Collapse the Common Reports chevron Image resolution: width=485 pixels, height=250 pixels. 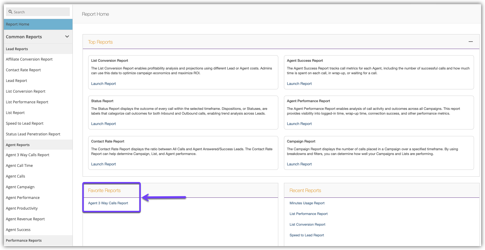tap(67, 37)
